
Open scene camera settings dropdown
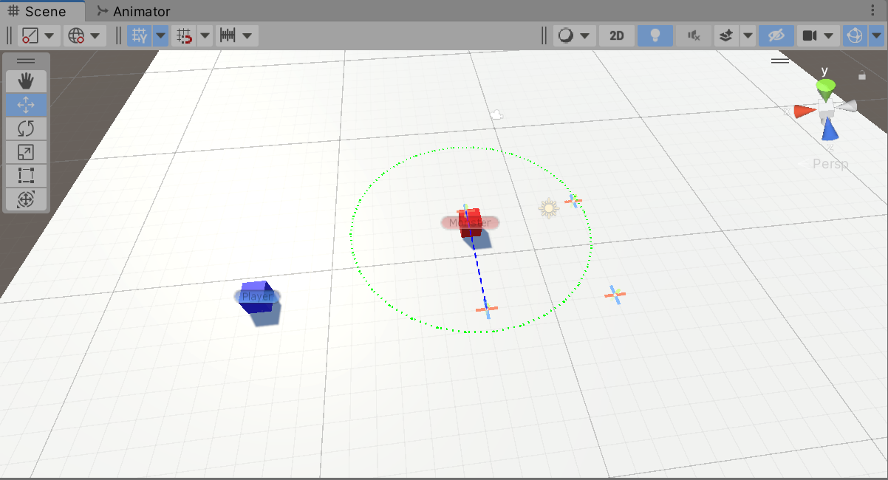point(819,35)
